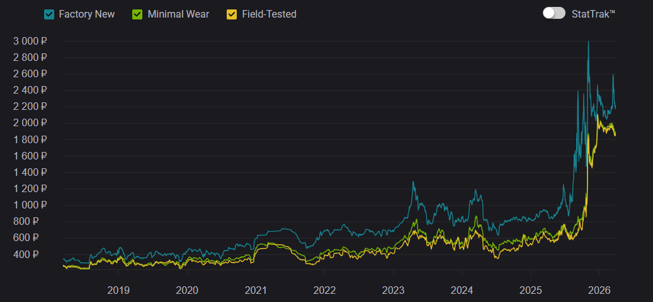This screenshot has width=653, height=302.
Task: Click the 2023 year marker
Action: (393, 290)
